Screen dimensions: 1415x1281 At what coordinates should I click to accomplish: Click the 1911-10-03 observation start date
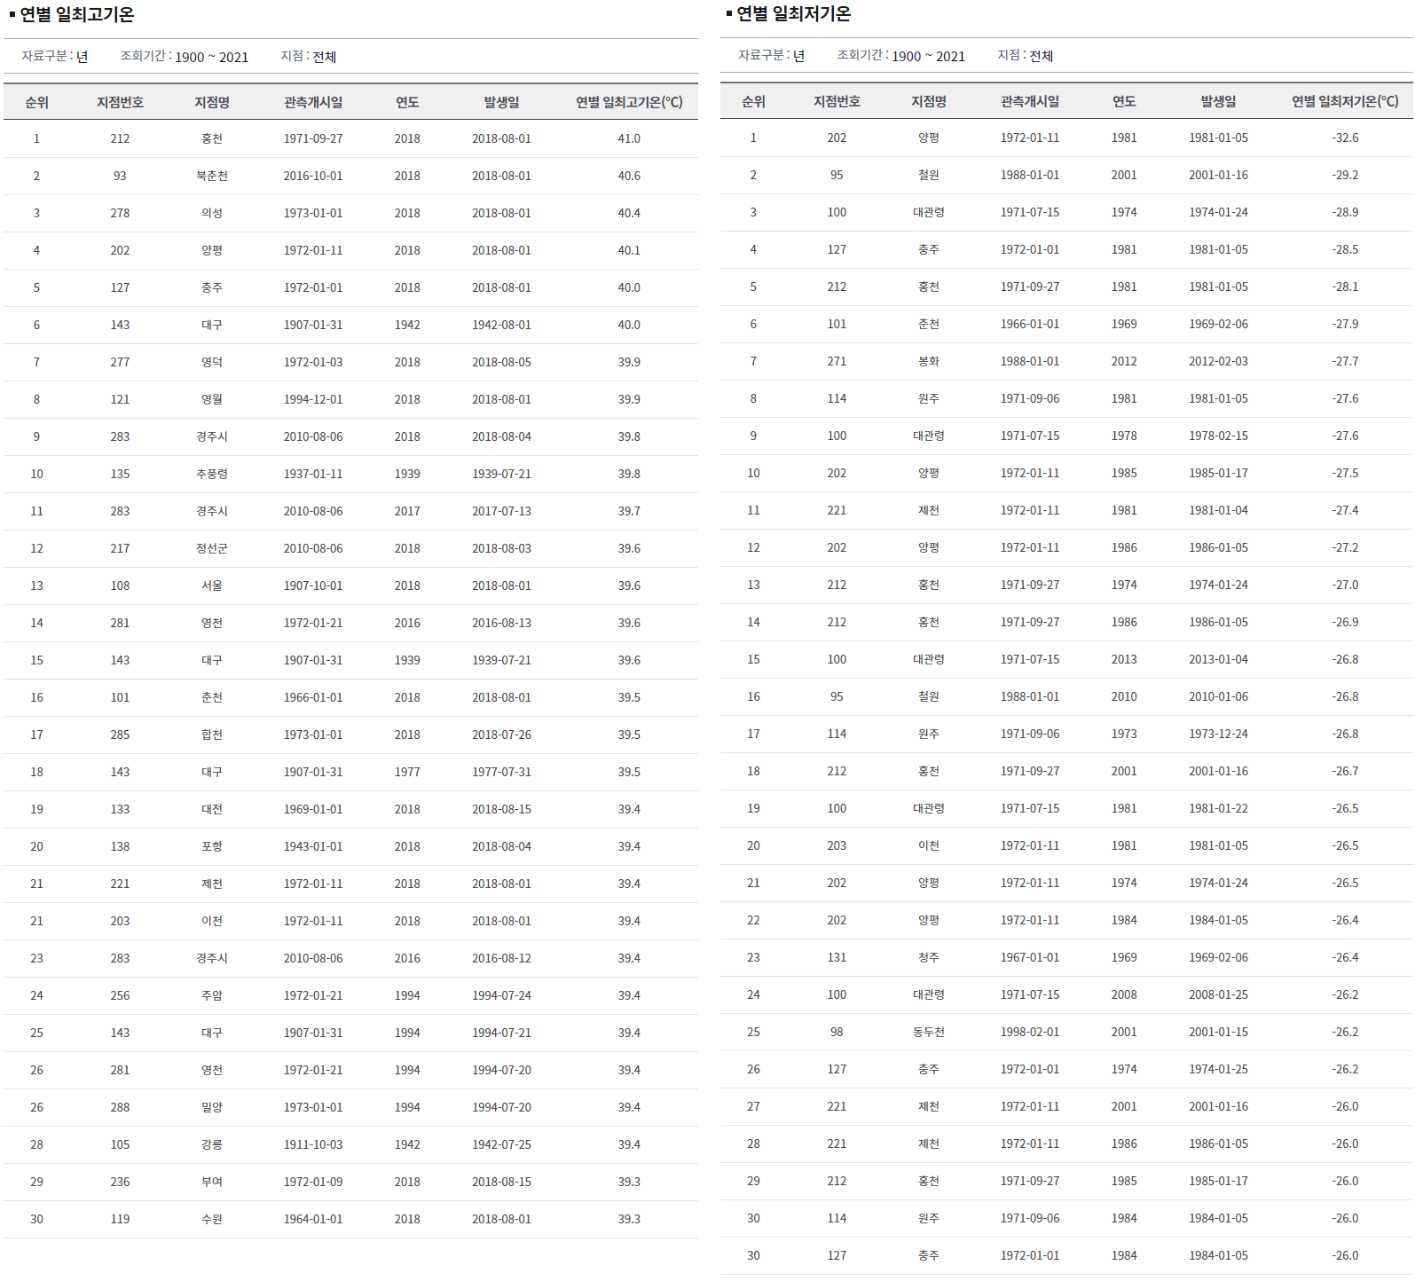(313, 1144)
